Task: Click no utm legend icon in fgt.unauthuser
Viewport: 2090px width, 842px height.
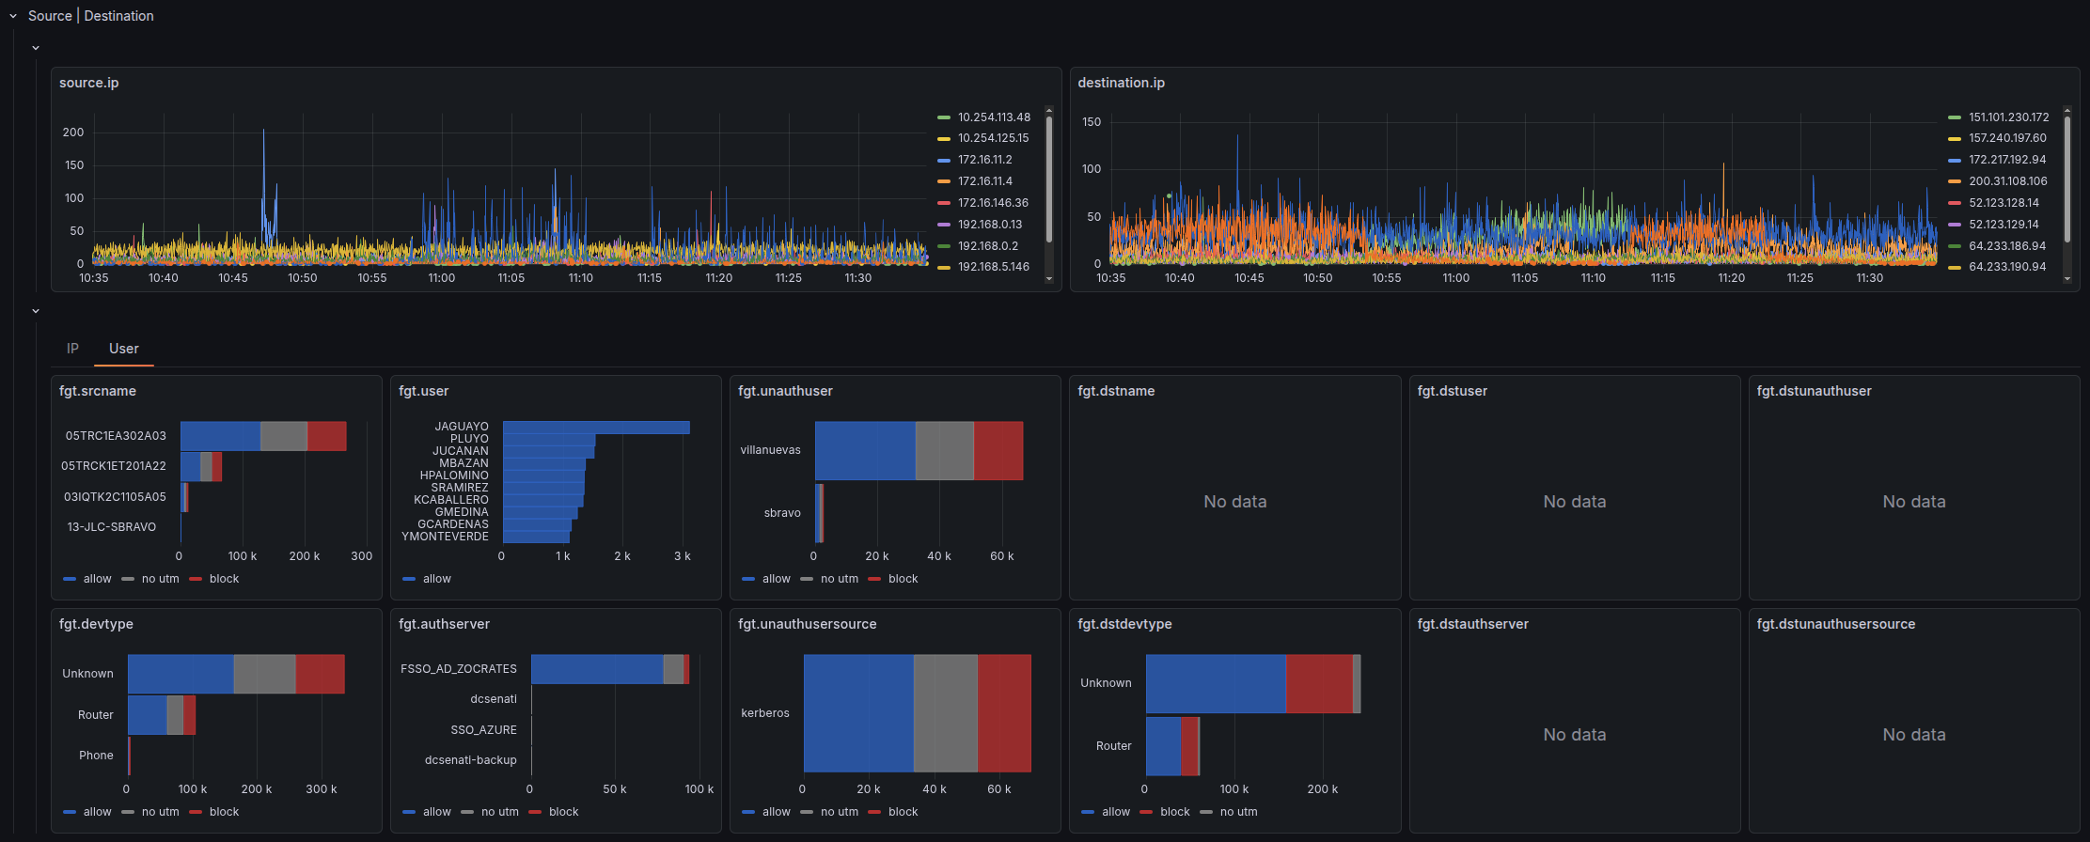Action: click(807, 579)
